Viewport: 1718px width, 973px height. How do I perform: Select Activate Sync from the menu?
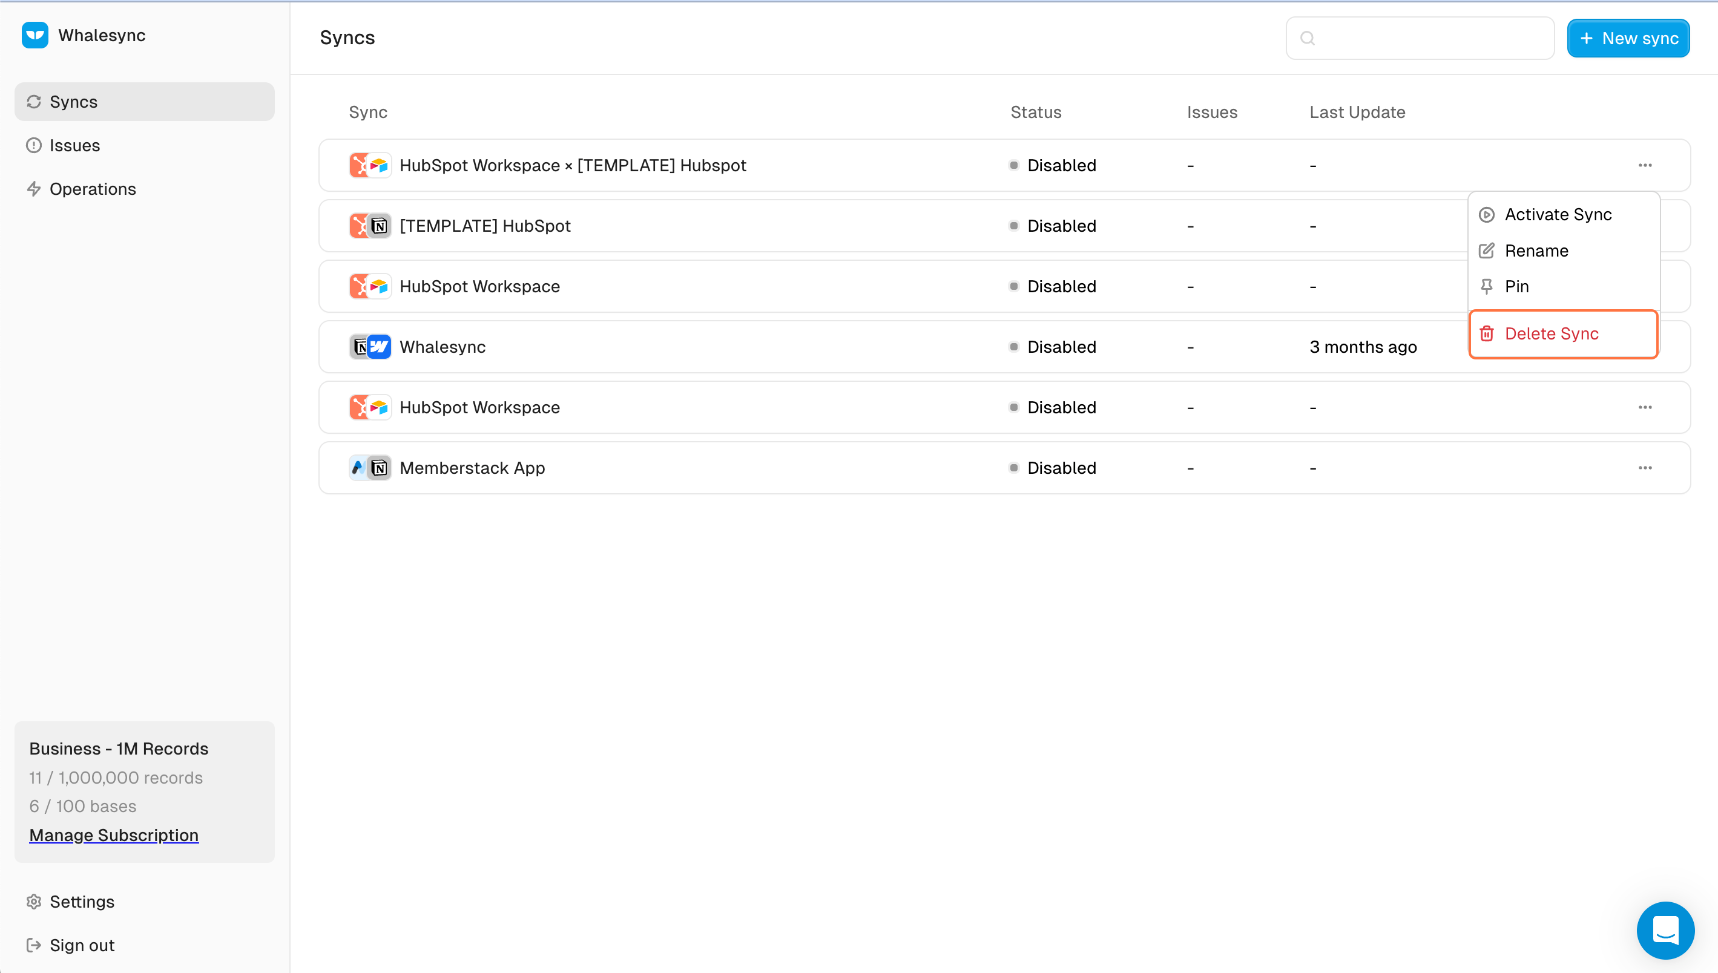pos(1558,215)
